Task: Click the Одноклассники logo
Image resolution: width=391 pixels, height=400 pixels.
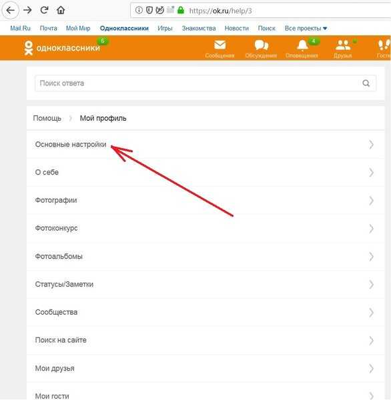Action: click(x=62, y=48)
